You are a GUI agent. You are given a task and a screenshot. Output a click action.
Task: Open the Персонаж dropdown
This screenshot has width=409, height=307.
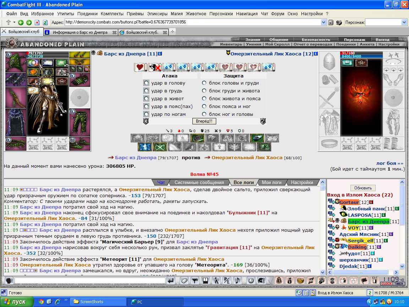pos(404,22)
